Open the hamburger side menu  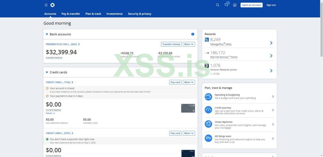tap(46, 5)
